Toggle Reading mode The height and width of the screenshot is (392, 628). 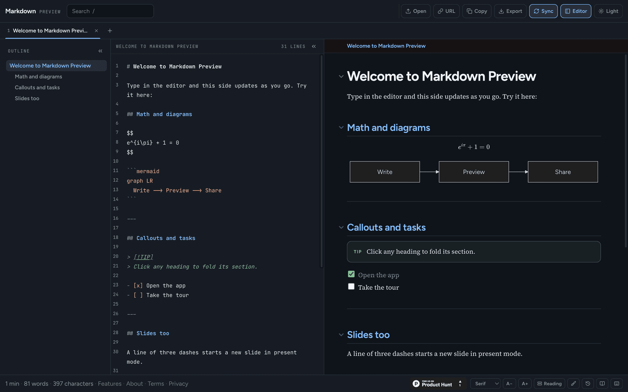click(549, 384)
